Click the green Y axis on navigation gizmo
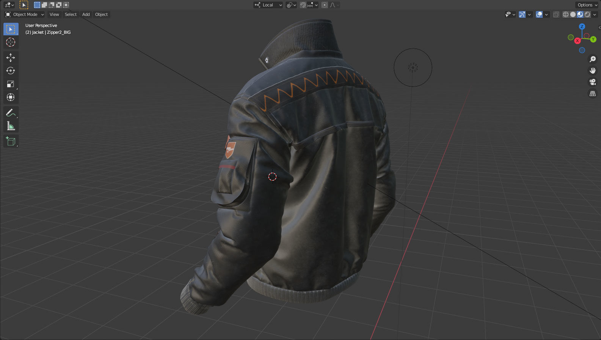 (x=593, y=39)
